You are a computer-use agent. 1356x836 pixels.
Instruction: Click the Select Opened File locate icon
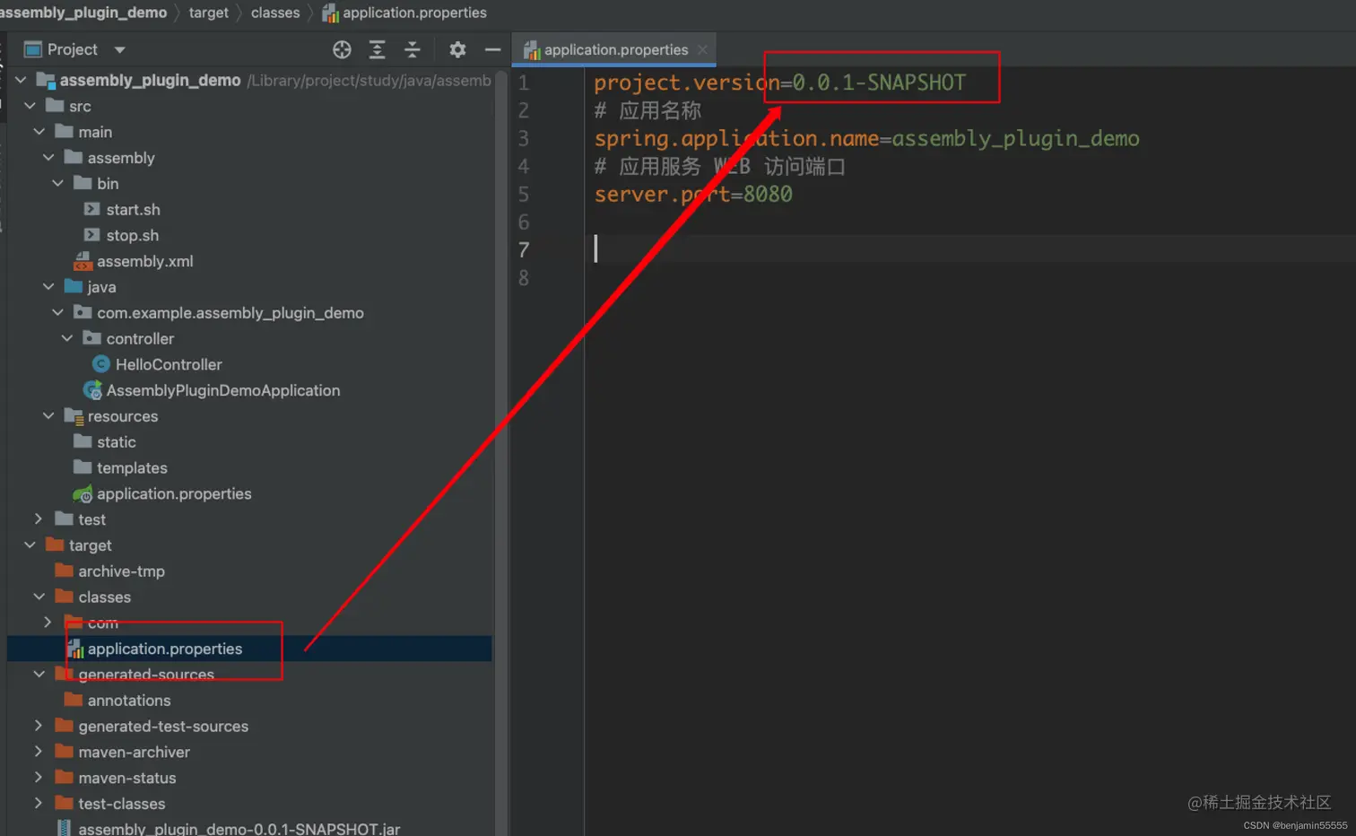point(342,49)
